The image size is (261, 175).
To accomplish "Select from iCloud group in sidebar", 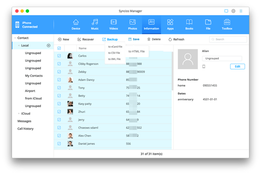I will click(x=33, y=99).
